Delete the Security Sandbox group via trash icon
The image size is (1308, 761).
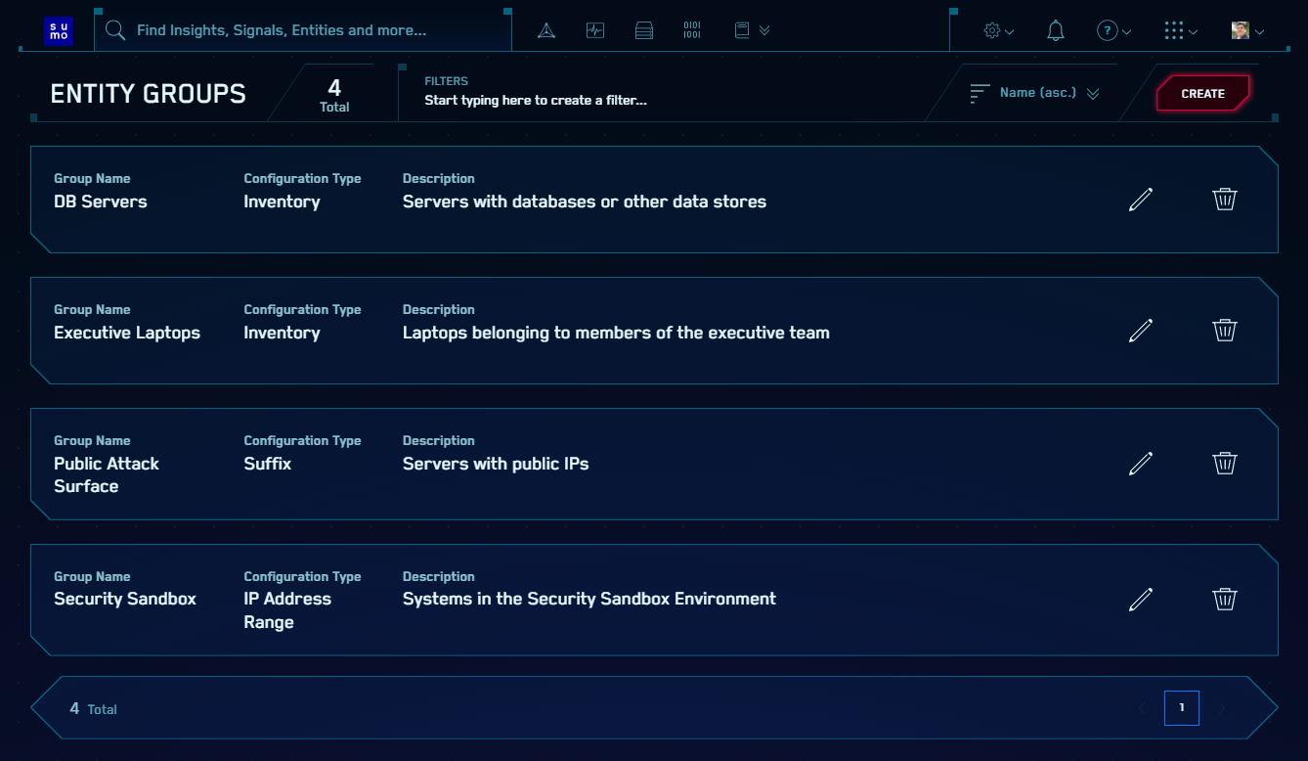click(x=1225, y=600)
